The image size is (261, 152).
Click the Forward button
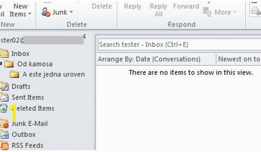pos(186,6)
